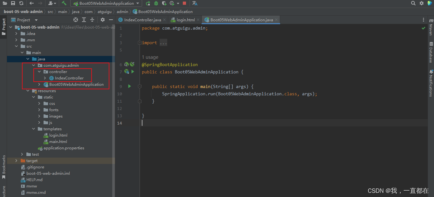Open Search Everywhere magnifier icon

[413, 3]
